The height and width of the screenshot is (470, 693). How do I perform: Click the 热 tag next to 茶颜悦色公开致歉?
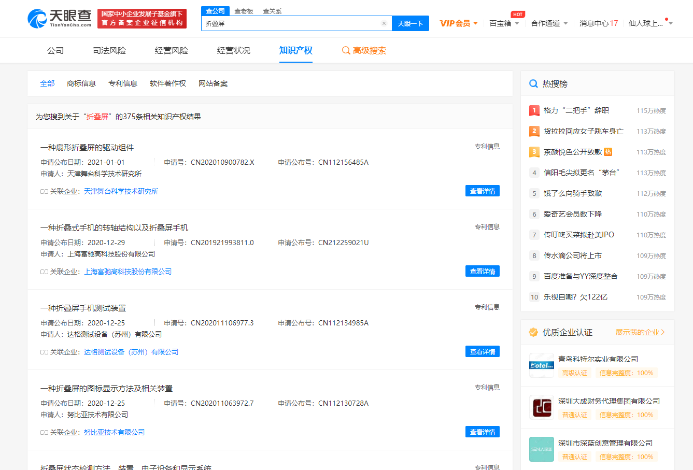click(608, 152)
